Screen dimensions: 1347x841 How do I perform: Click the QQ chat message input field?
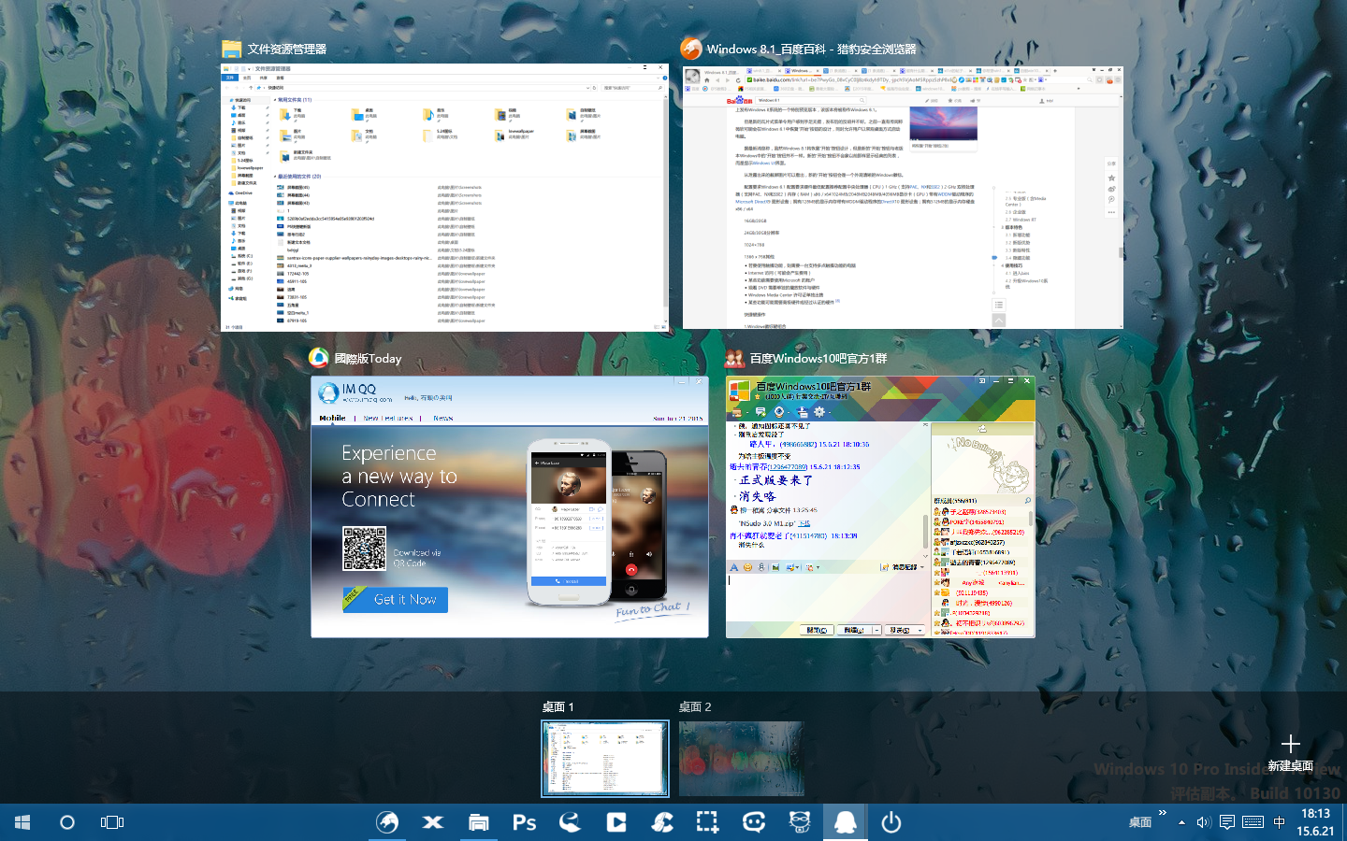point(828,598)
